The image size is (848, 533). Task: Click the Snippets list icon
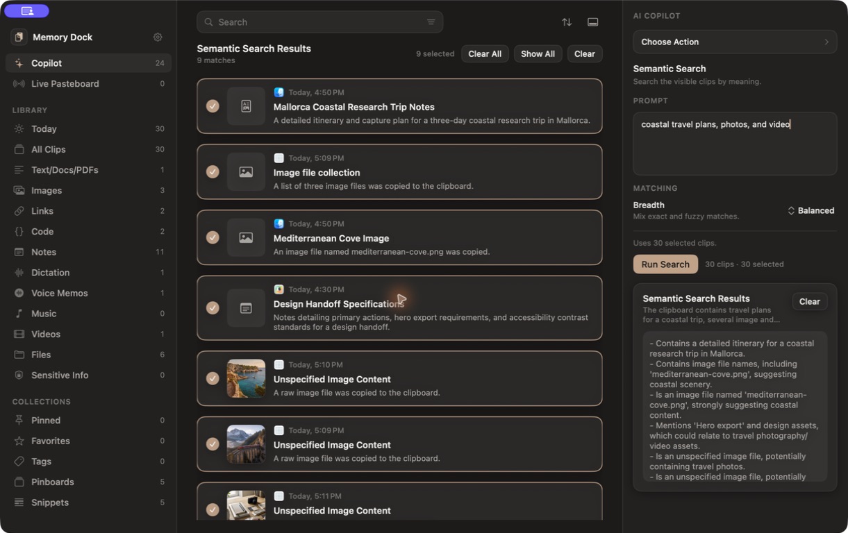[19, 502]
